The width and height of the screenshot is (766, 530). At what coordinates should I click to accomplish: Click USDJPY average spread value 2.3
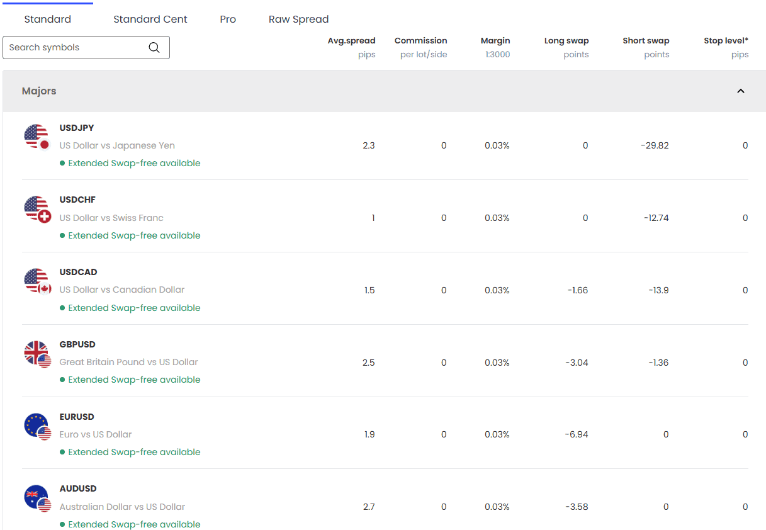click(x=369, y=145)
